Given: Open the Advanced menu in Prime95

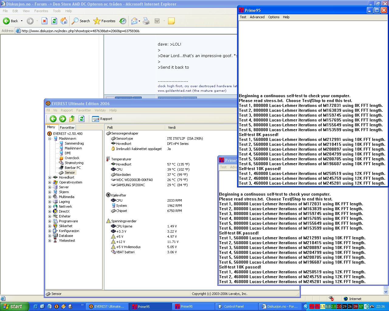Looking at the screenshot, I should [257, 17].
